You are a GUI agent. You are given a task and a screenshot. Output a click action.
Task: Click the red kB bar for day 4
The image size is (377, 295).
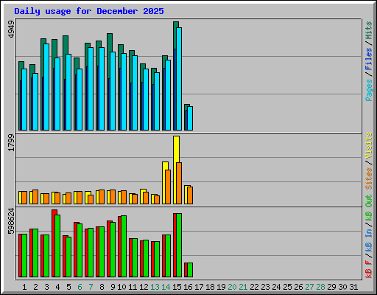[x=53, y=243]
